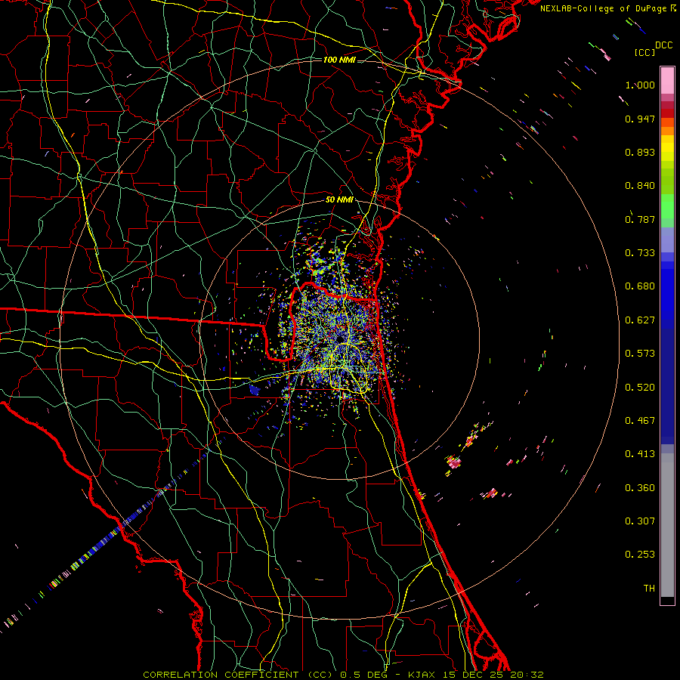Click the 0.680 scale value
The height and width of the screenshot is (680, 680).
coord(640,286)
